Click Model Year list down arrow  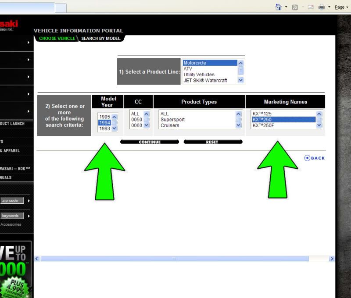coord(115,128)
